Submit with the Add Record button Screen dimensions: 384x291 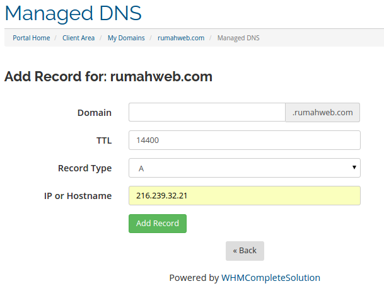(158, 224)
